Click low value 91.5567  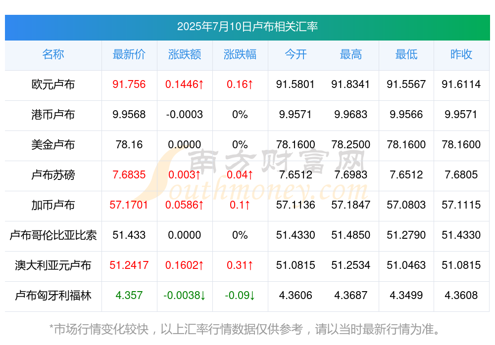click(x=406, y=85)
